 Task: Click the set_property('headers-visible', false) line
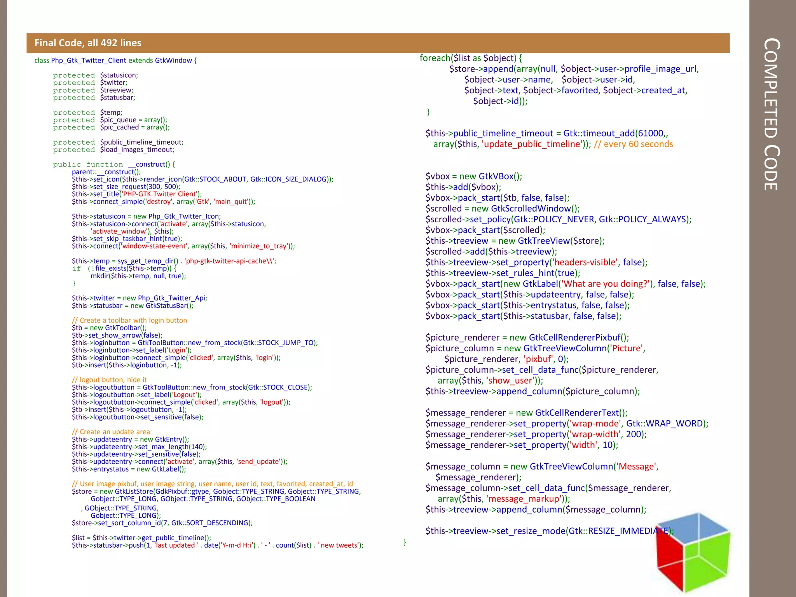tap(536, 262)
